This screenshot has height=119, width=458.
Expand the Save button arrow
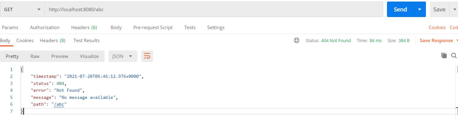pyautogui.click(x=454, y=9)
